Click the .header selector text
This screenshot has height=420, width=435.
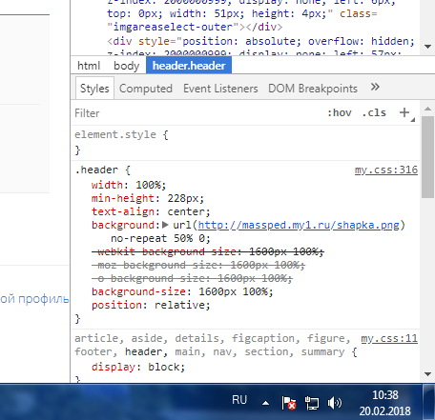click(x=96, y=170)
